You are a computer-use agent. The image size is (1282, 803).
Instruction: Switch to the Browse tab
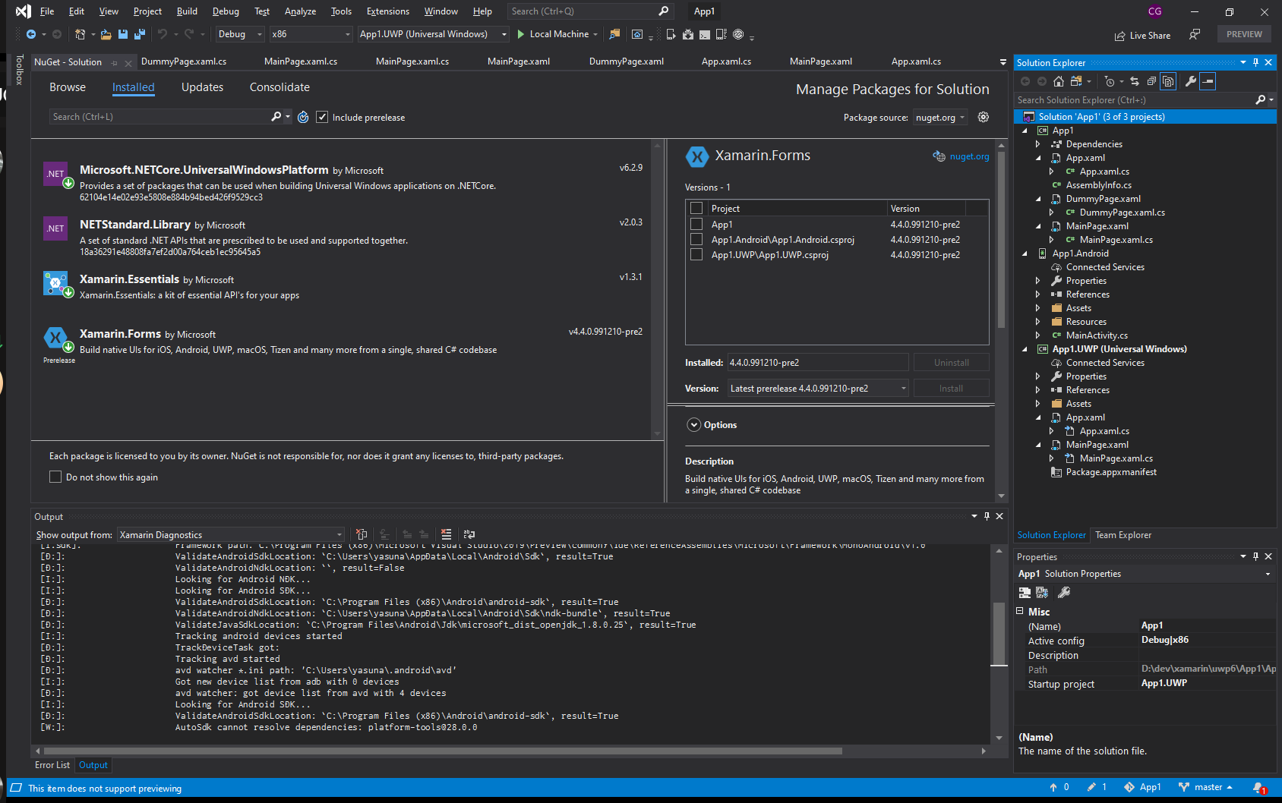point(68,87)
